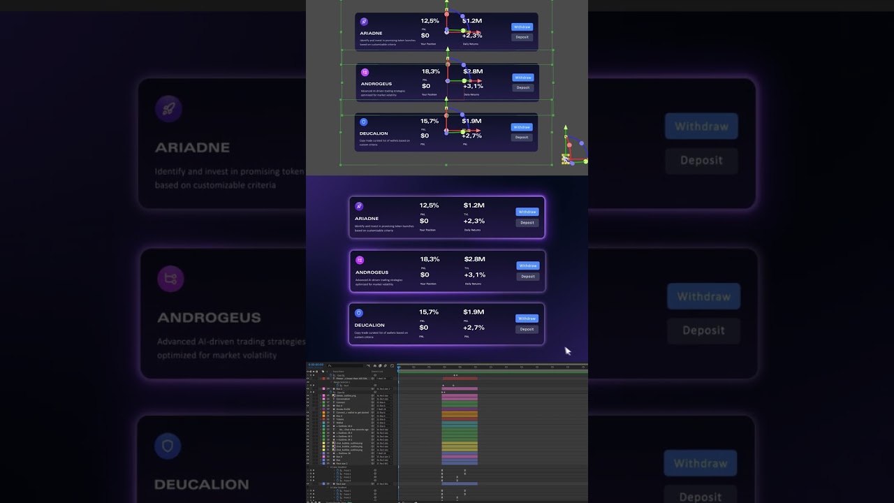The height and width of the screenshot is (503, 894).
Task: Click red label color swatch of Tokens layer
Action: (x=324, y=419)
